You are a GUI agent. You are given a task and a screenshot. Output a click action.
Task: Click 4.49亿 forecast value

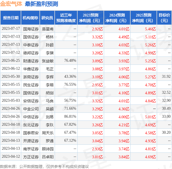pyautogui.click(x=124, y=37)
